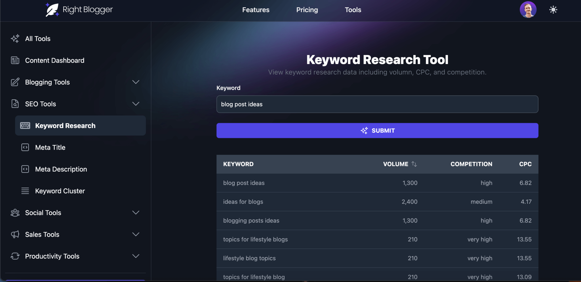
Task: Expand the Productivity Tools chevron
Action: tap(136, 256)
